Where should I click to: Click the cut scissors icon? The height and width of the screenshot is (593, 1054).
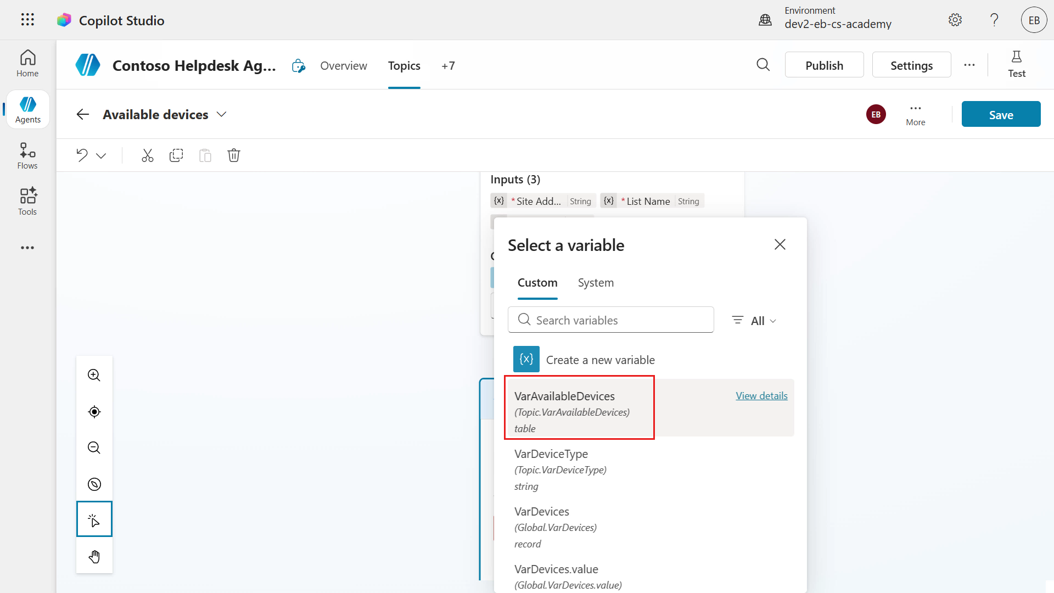coord(147,155)
